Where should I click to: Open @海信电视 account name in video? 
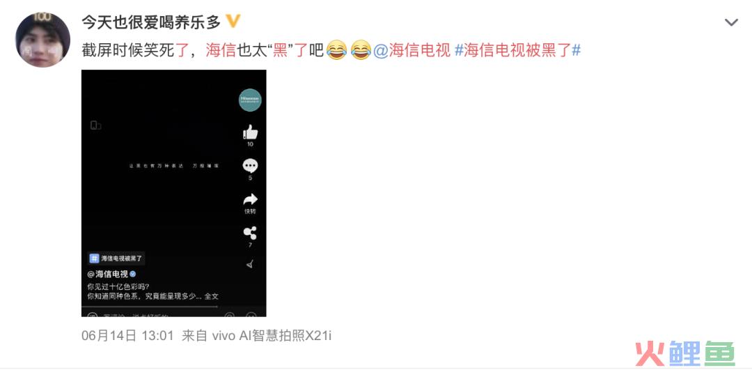[x=108, y=275]
